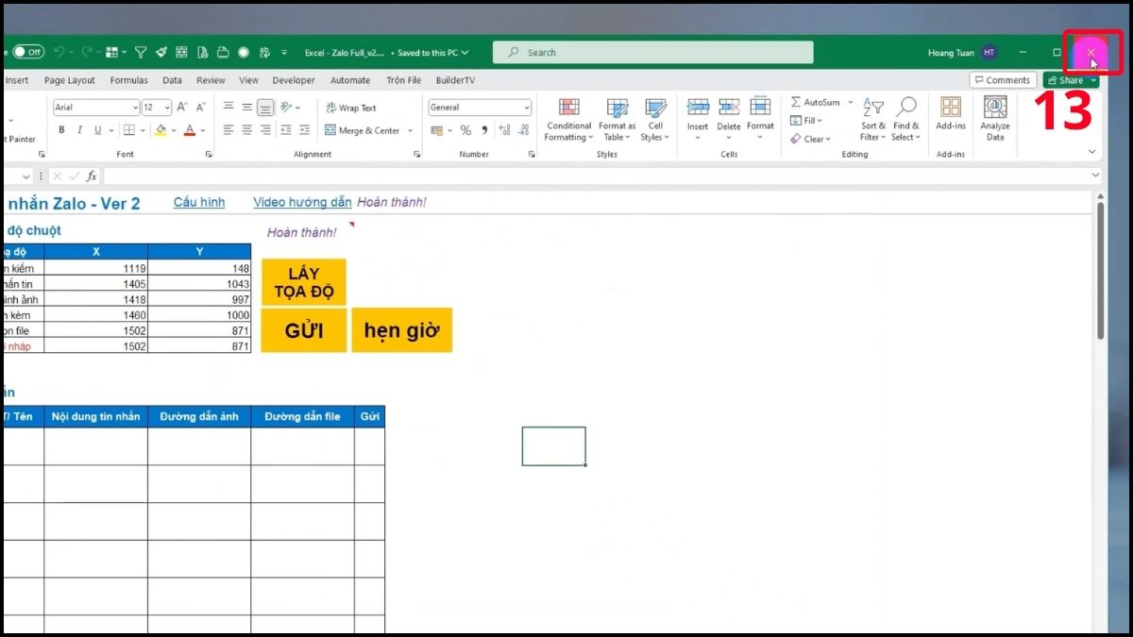Screen dimensions: 1133x637
Task: Click the Underline icon
Action: 96,130
